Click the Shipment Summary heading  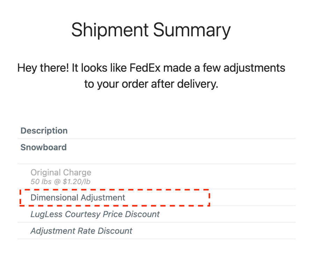[151, 30]
